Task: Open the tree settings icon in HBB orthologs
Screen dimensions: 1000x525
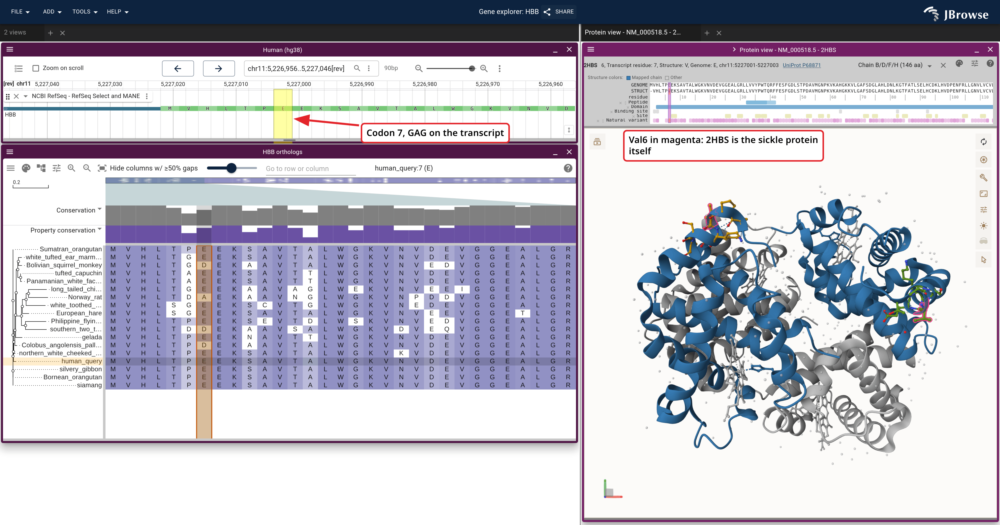Action: 41,168
